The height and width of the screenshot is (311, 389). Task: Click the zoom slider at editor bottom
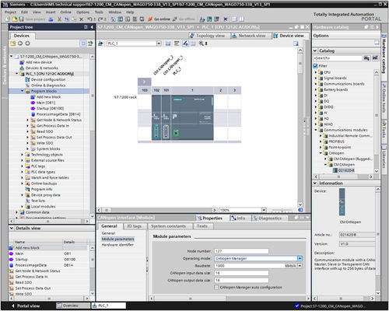tap(282, 210)
